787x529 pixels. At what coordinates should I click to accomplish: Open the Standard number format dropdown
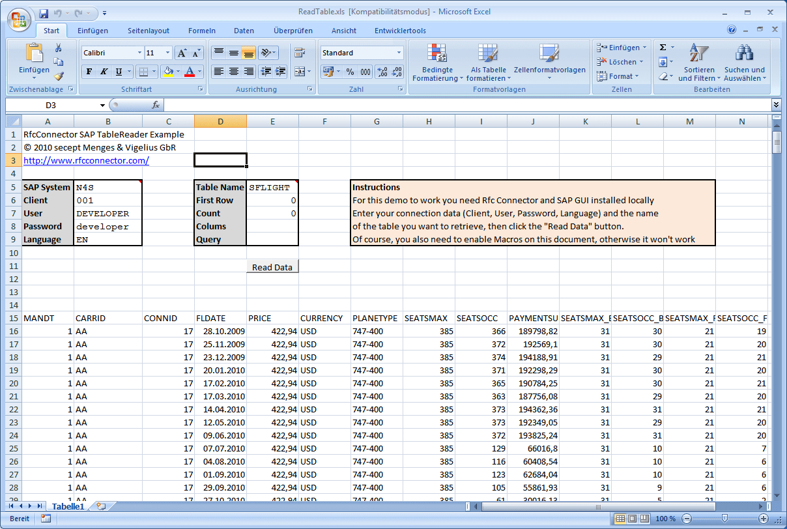tap(399, 53)
